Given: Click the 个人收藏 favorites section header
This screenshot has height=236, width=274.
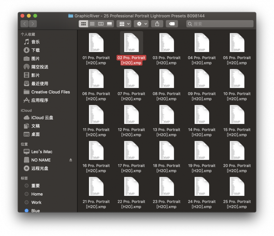Looking at the screenshot, I should 28,34.
